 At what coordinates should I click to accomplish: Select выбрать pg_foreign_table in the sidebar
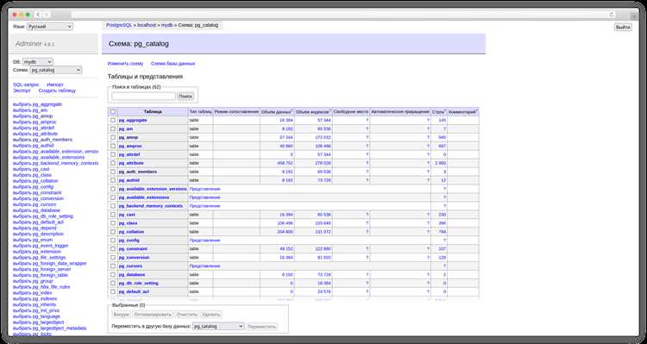pos(41,275)
